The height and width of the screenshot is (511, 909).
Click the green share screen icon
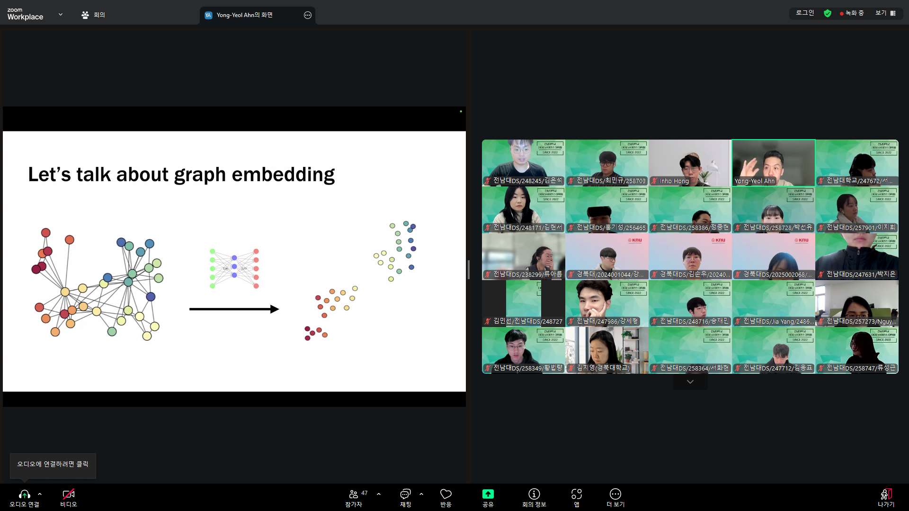pyautogui.click(x=488, y=494)
